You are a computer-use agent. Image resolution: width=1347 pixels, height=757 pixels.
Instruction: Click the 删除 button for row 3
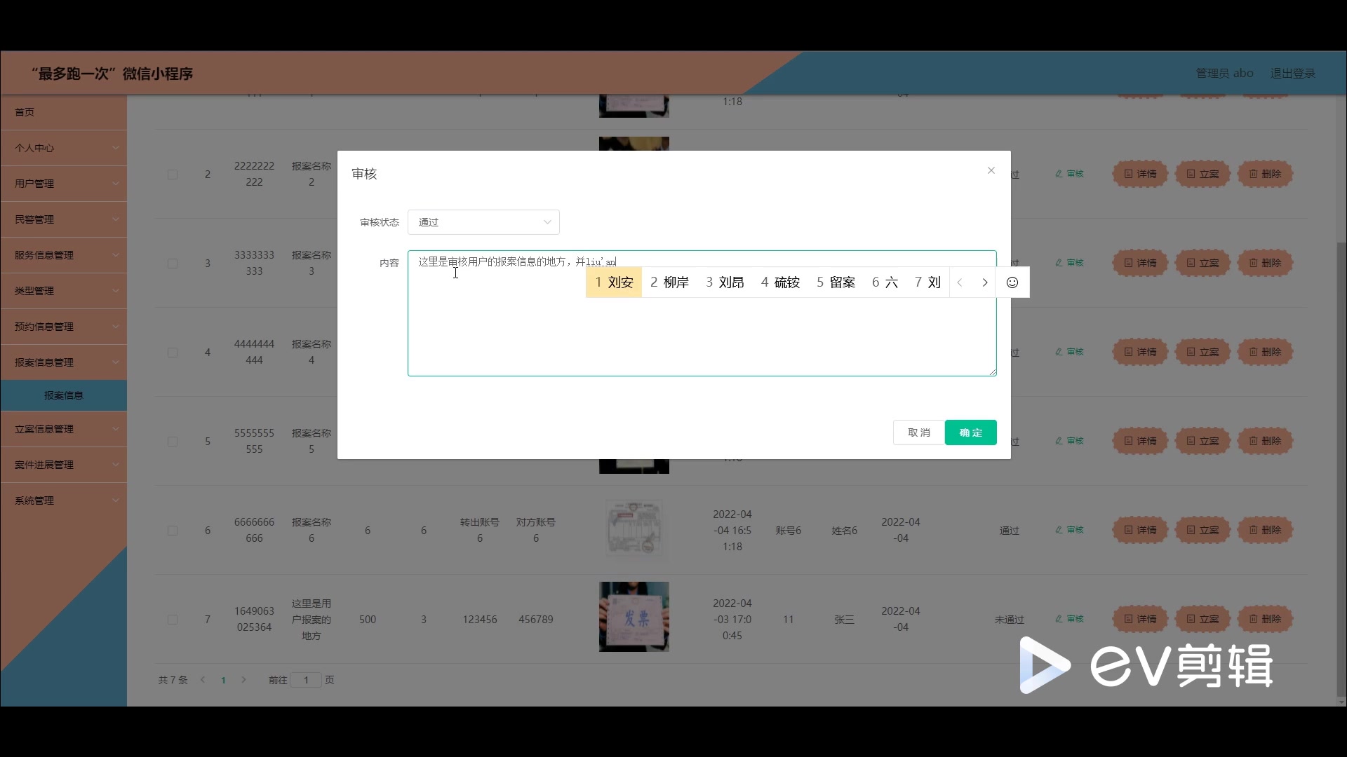pos(1264,263)
